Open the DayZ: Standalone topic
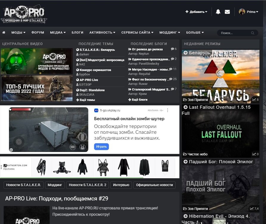Screen dimensions: 266x224 (92, 90)
